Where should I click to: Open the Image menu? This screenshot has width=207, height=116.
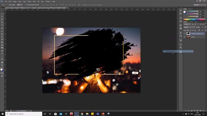(15, 1)
